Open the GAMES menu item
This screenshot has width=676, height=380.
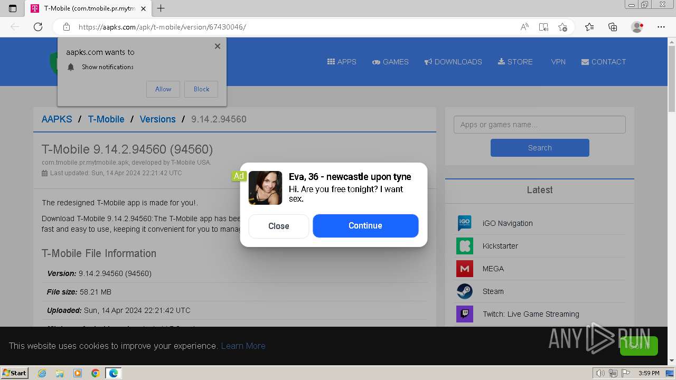[x=390, y=62]
